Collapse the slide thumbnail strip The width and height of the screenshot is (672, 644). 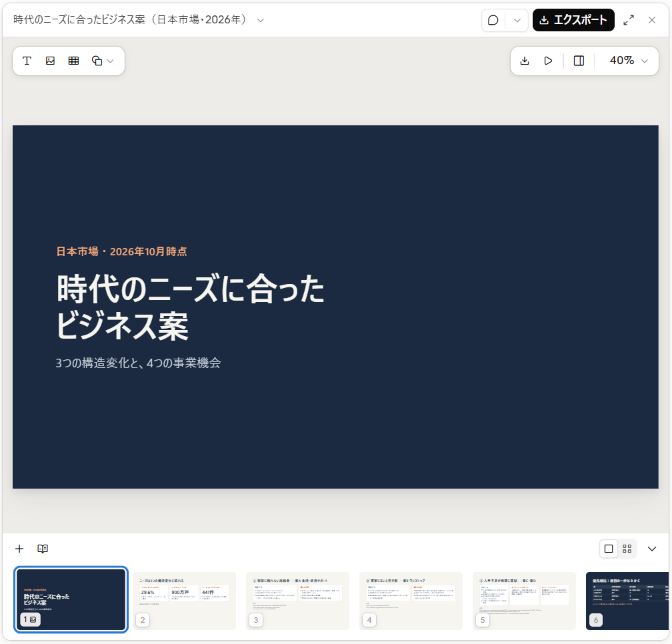[x=652, y=549]
